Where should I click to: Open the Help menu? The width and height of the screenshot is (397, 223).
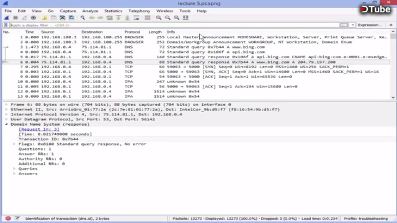coord(202,11)
